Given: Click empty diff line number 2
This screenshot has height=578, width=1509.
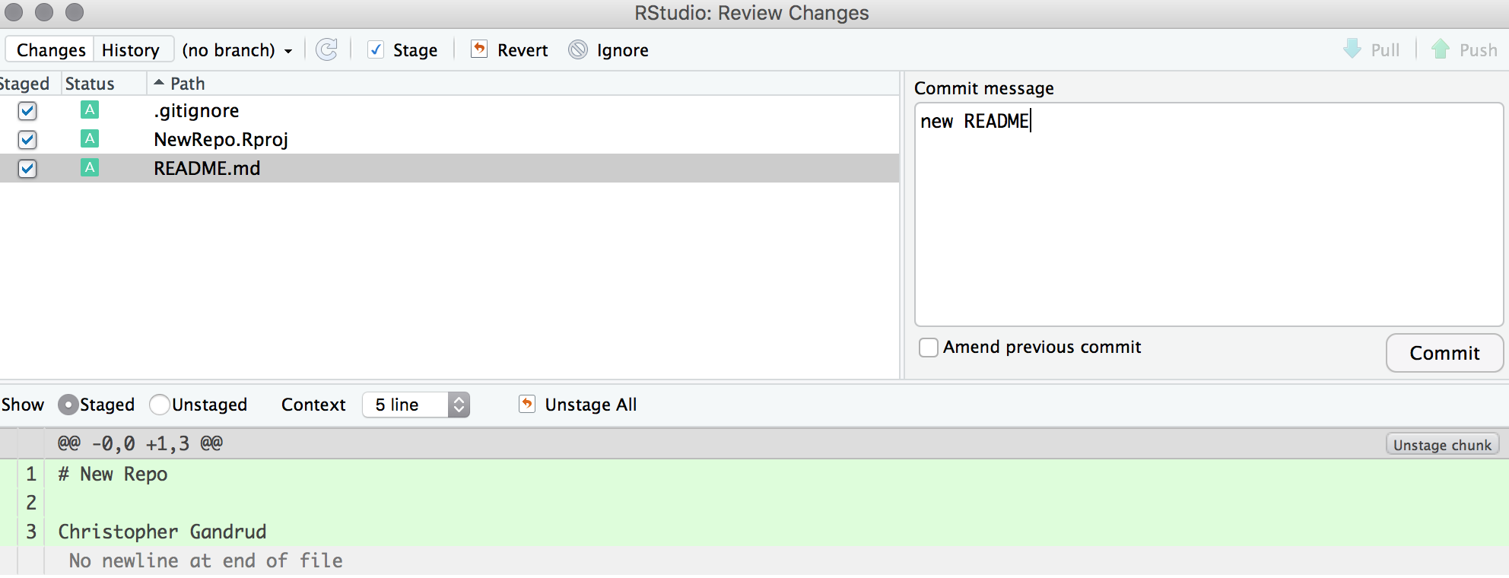Looking at the screenshot, I should click(x=31, y=503).
